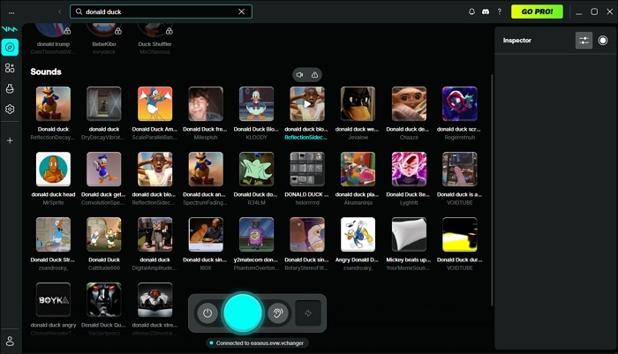Select the Donald Duck Be... by Lyghtt
The width and height of the screenshot is (618, 354).
(x=409, y=169)
